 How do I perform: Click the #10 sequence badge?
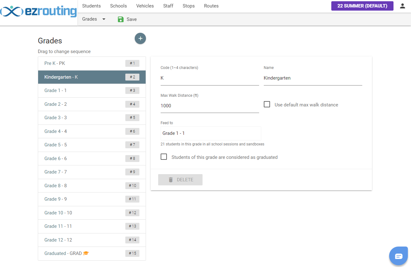point(132,186)
